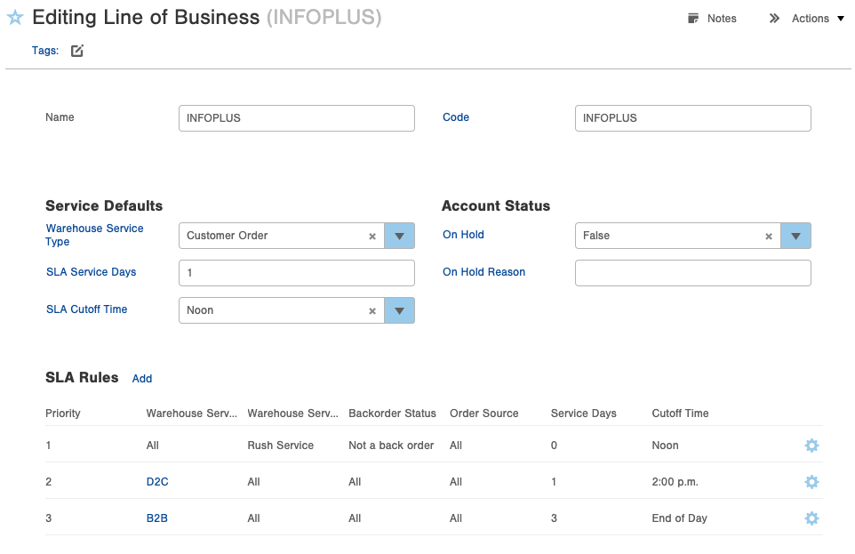This screenshot has width=855, height=554.
Task: Click the Priority column header
Action: (x=63, y=413)
